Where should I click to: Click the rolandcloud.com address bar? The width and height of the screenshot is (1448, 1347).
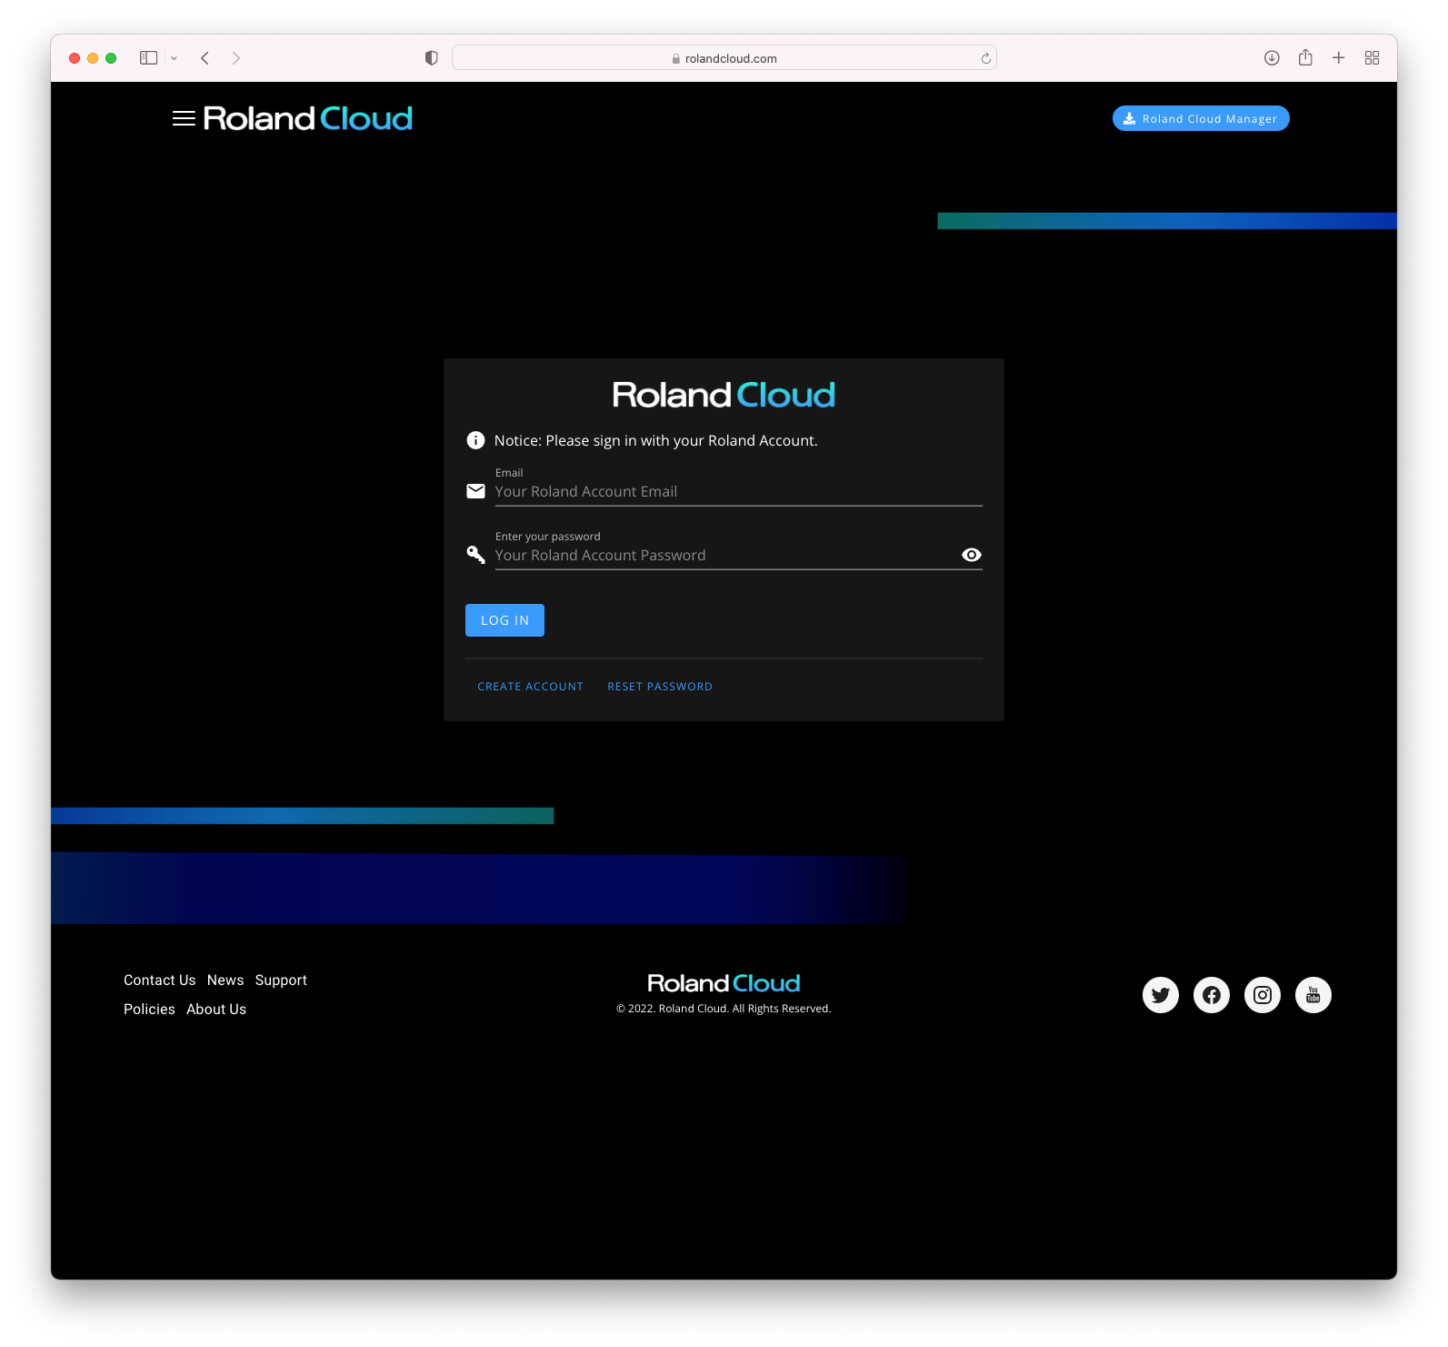pos(724,58)
